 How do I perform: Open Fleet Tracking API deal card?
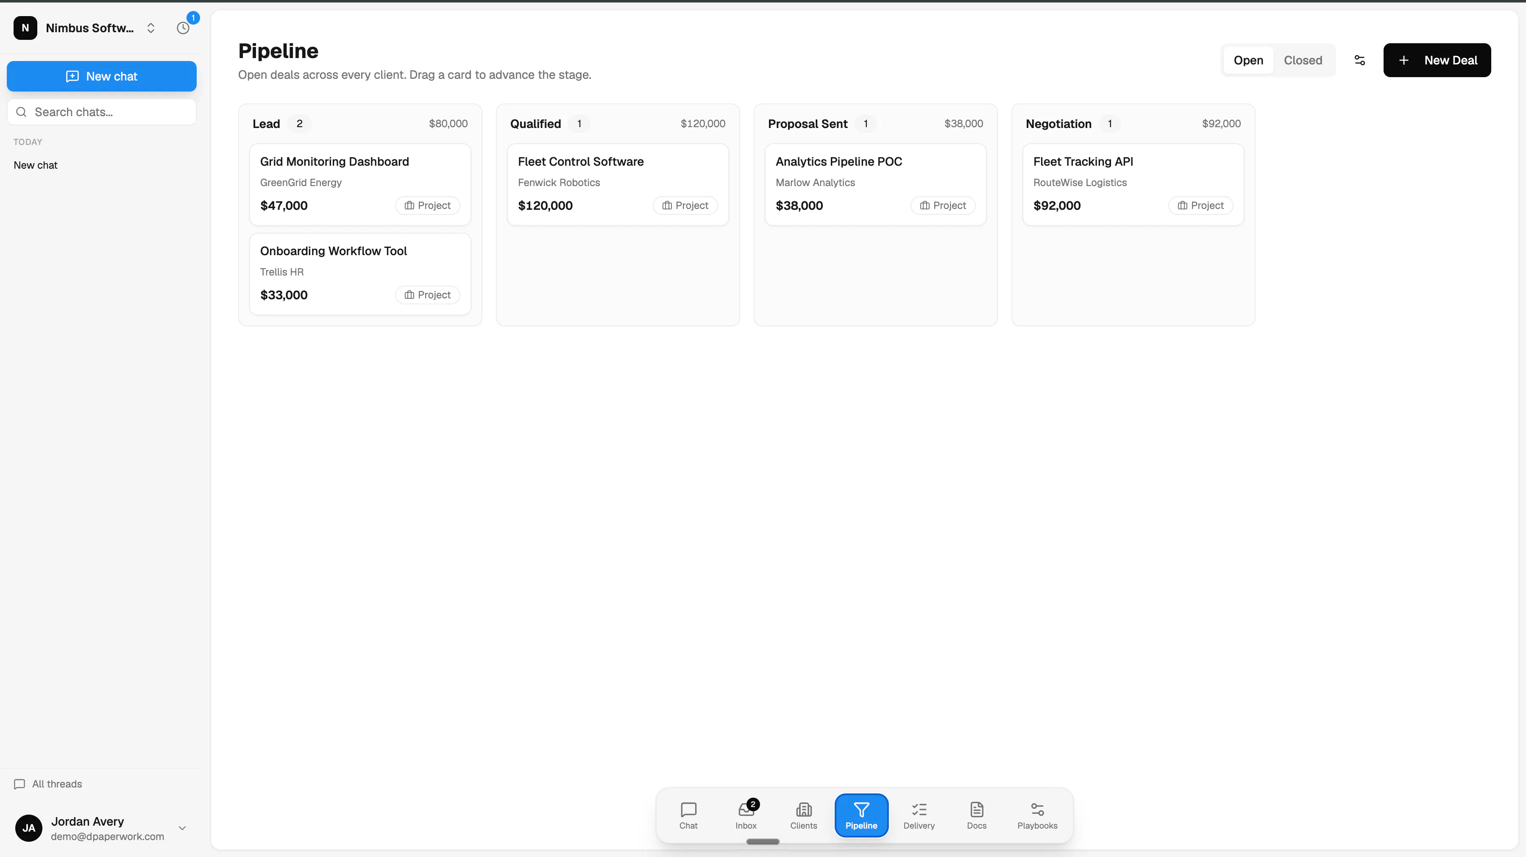pos(1133,185)
